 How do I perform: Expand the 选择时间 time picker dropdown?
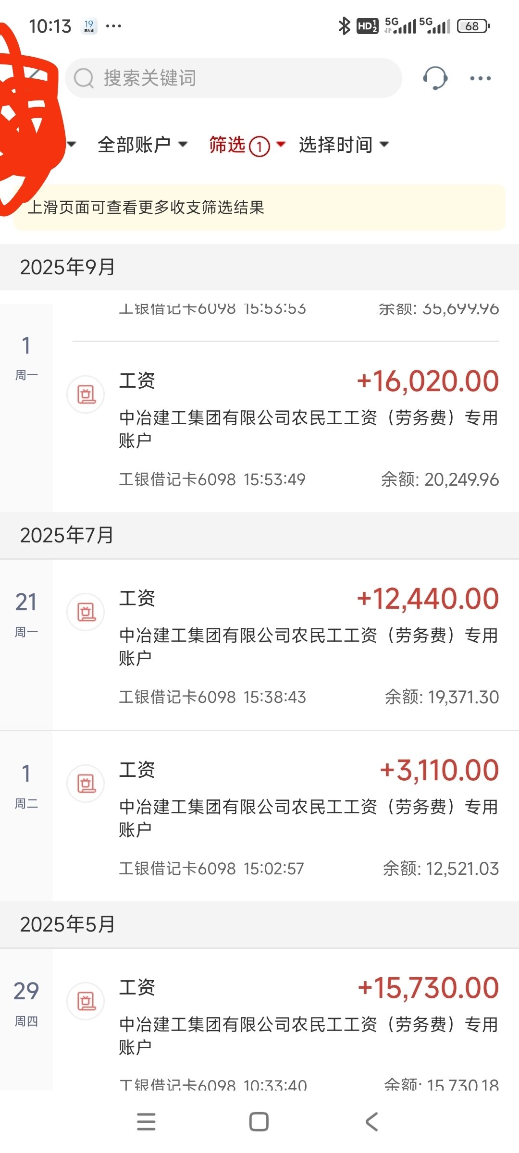point(343,145)
